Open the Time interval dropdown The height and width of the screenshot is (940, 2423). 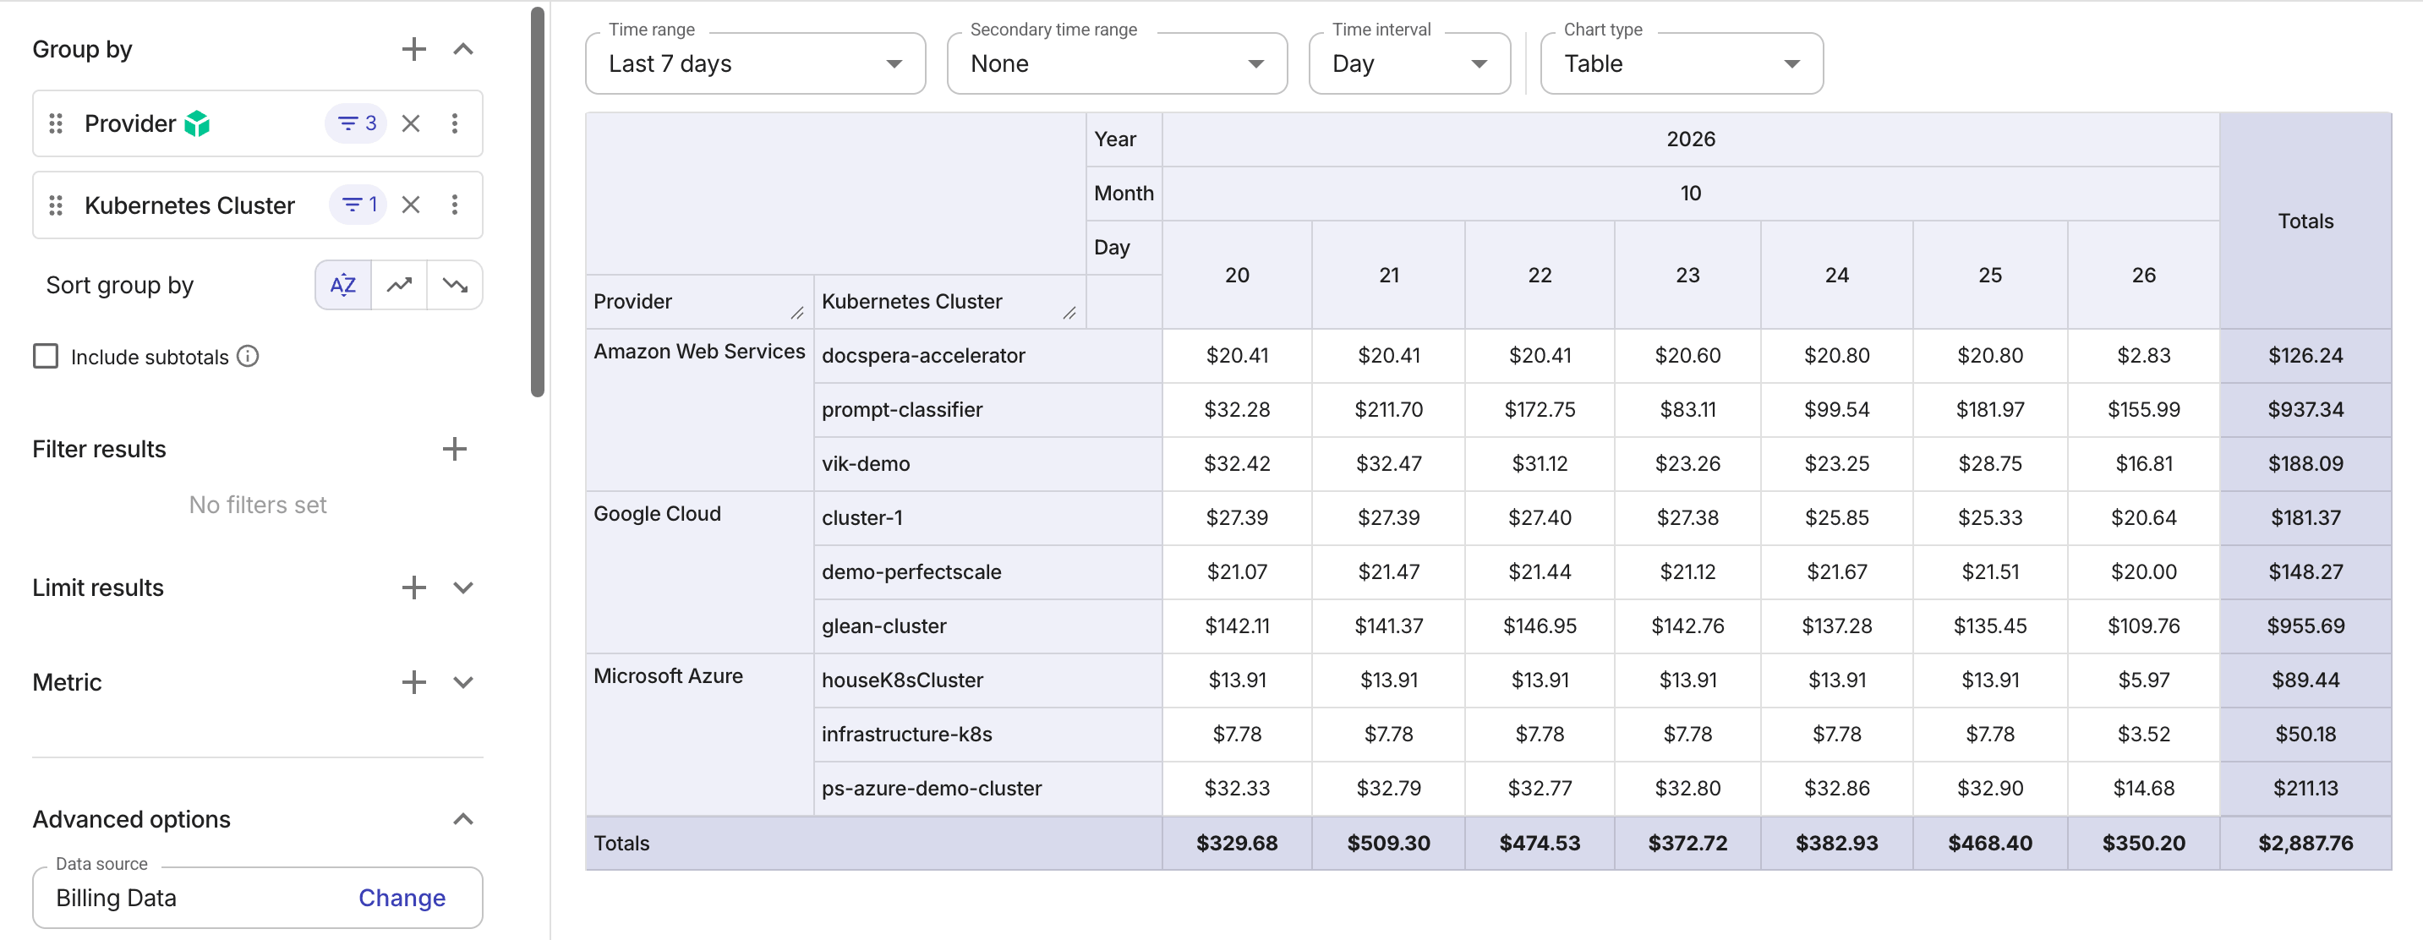pyautogui.click(x=1410, y=64)
